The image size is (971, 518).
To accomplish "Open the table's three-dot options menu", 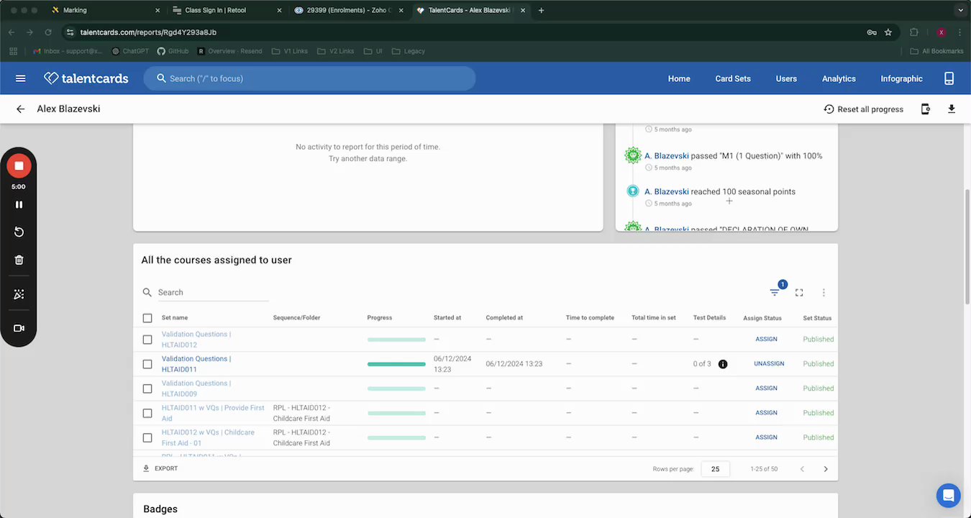I will tap(824, 293).
